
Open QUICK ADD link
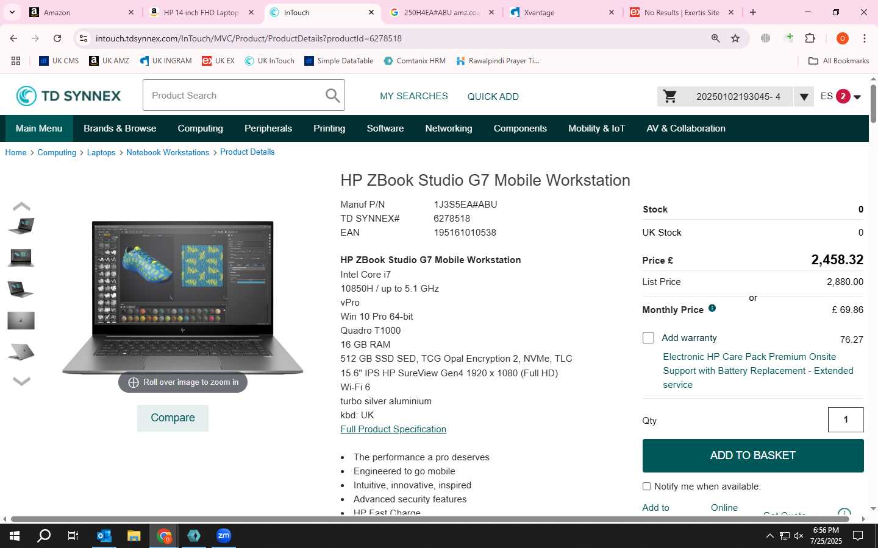click(493, 96)
